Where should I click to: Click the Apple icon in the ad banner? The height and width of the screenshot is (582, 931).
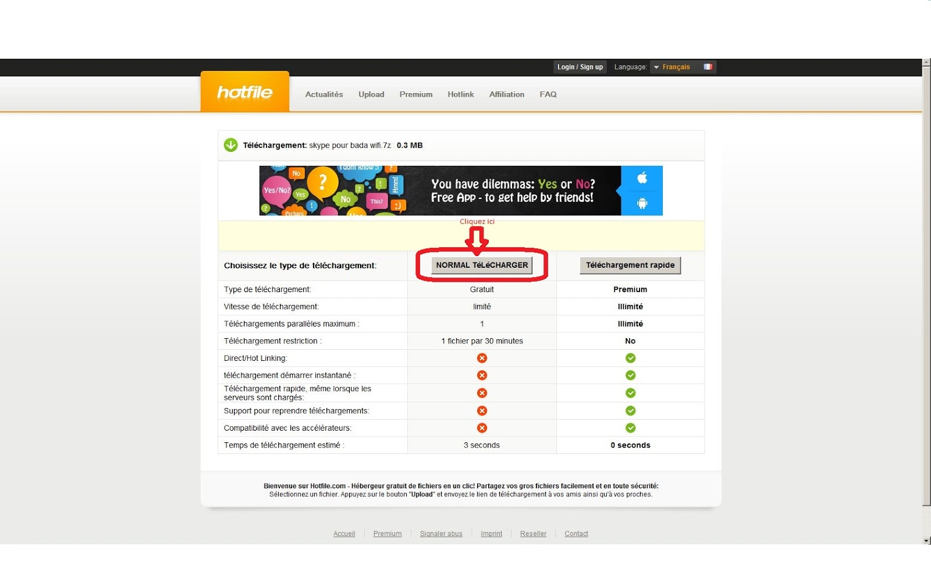click(642, 178)
